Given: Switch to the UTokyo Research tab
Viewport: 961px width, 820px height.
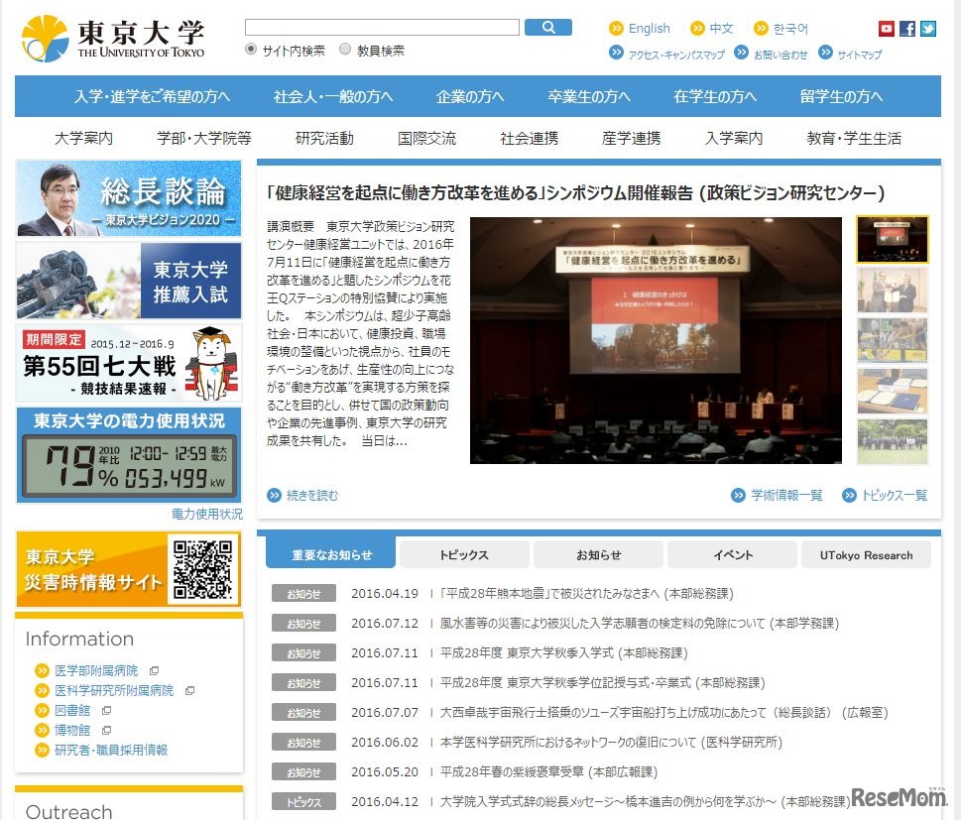Looking at the screenshot, I should pyautogui.click(x=866, y=554).
